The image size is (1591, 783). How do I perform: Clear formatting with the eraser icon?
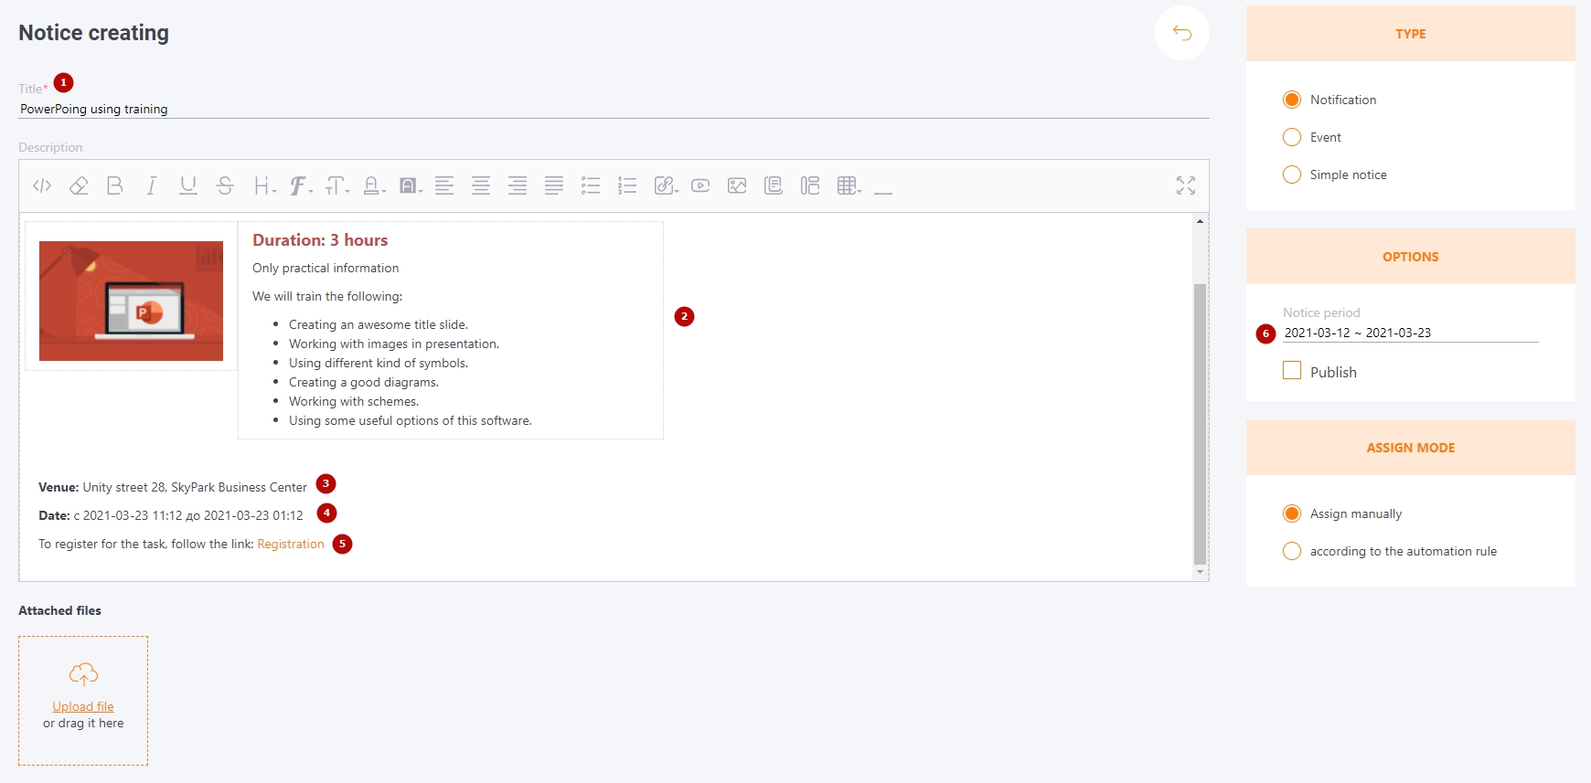tap(79, 186)
